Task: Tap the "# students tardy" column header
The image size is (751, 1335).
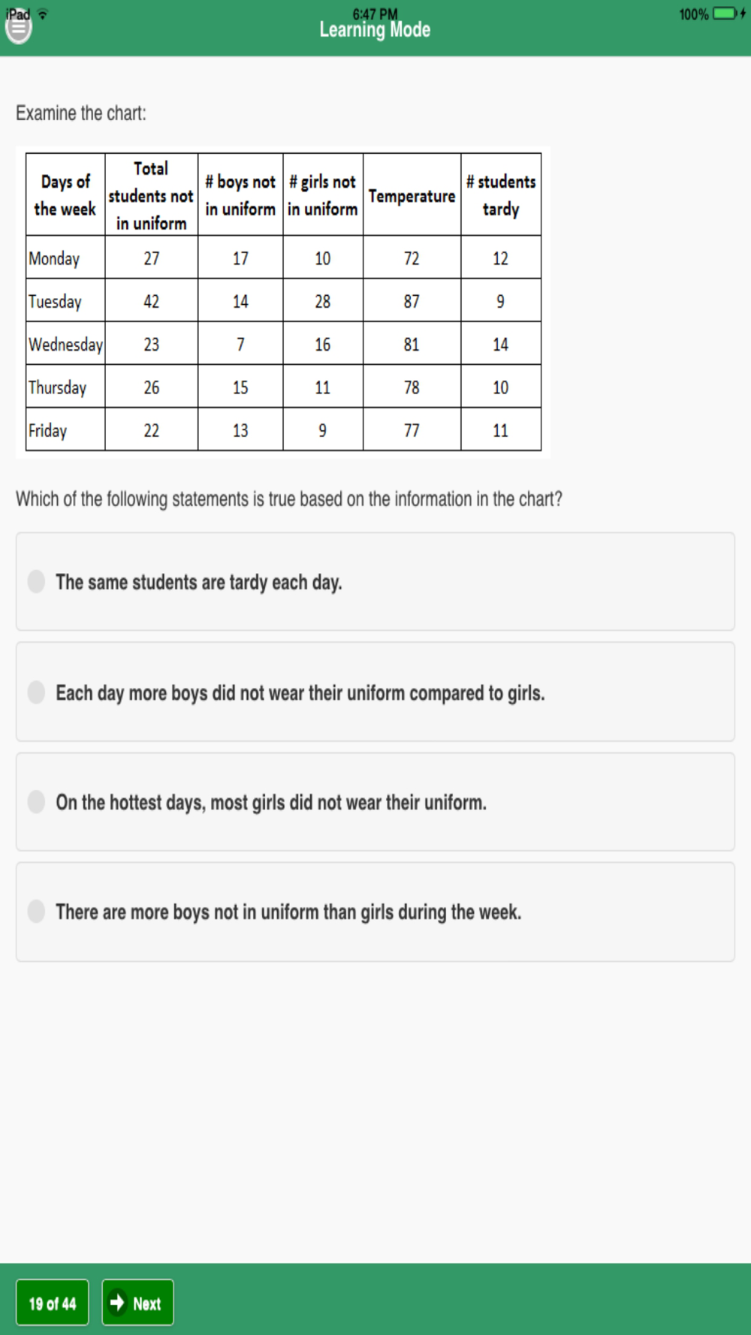Action: click(x=501, y=195)
